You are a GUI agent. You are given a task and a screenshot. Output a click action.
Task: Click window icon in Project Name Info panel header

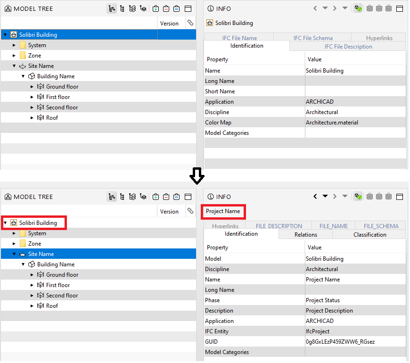tap(400, 197)
